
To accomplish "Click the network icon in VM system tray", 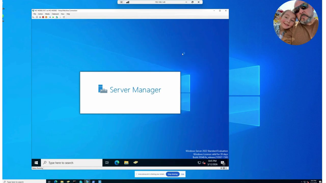I will (199, 163).
